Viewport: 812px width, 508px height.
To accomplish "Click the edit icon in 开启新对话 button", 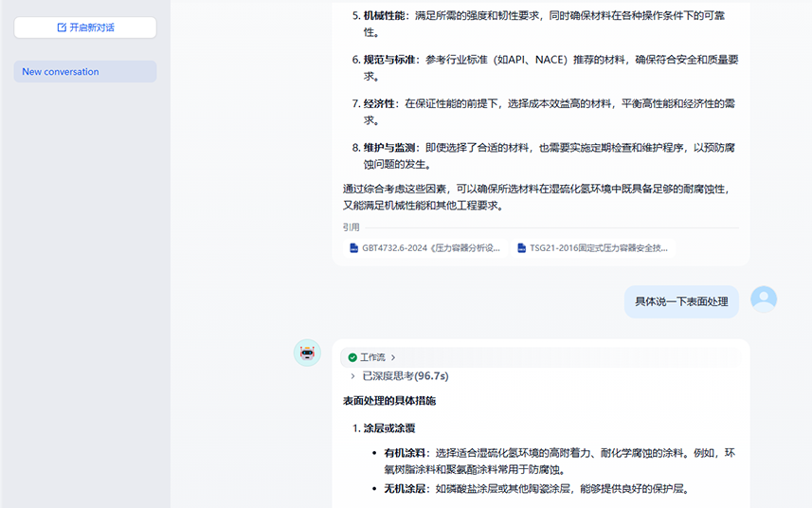I will pyautogui.click(x=62, y=27).
